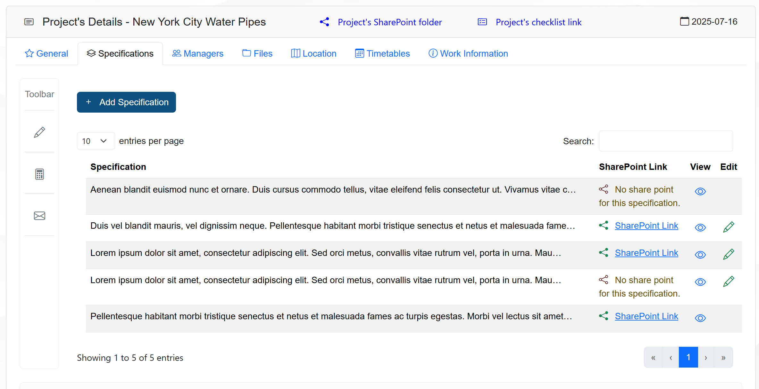Click the eye icon for Pellentesque habitant specification
Image resolution: width=759 pixels, height=389 pixels.
click(700, 318)
